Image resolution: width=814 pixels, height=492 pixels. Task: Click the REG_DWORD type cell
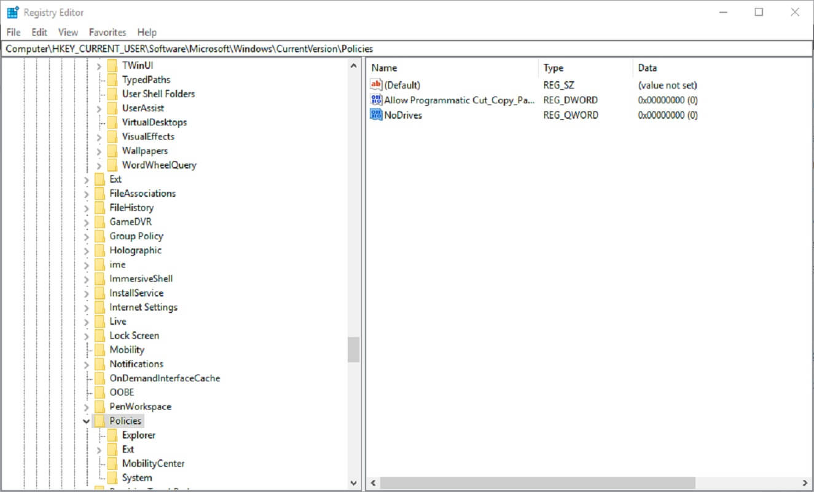tap(571, 100)
